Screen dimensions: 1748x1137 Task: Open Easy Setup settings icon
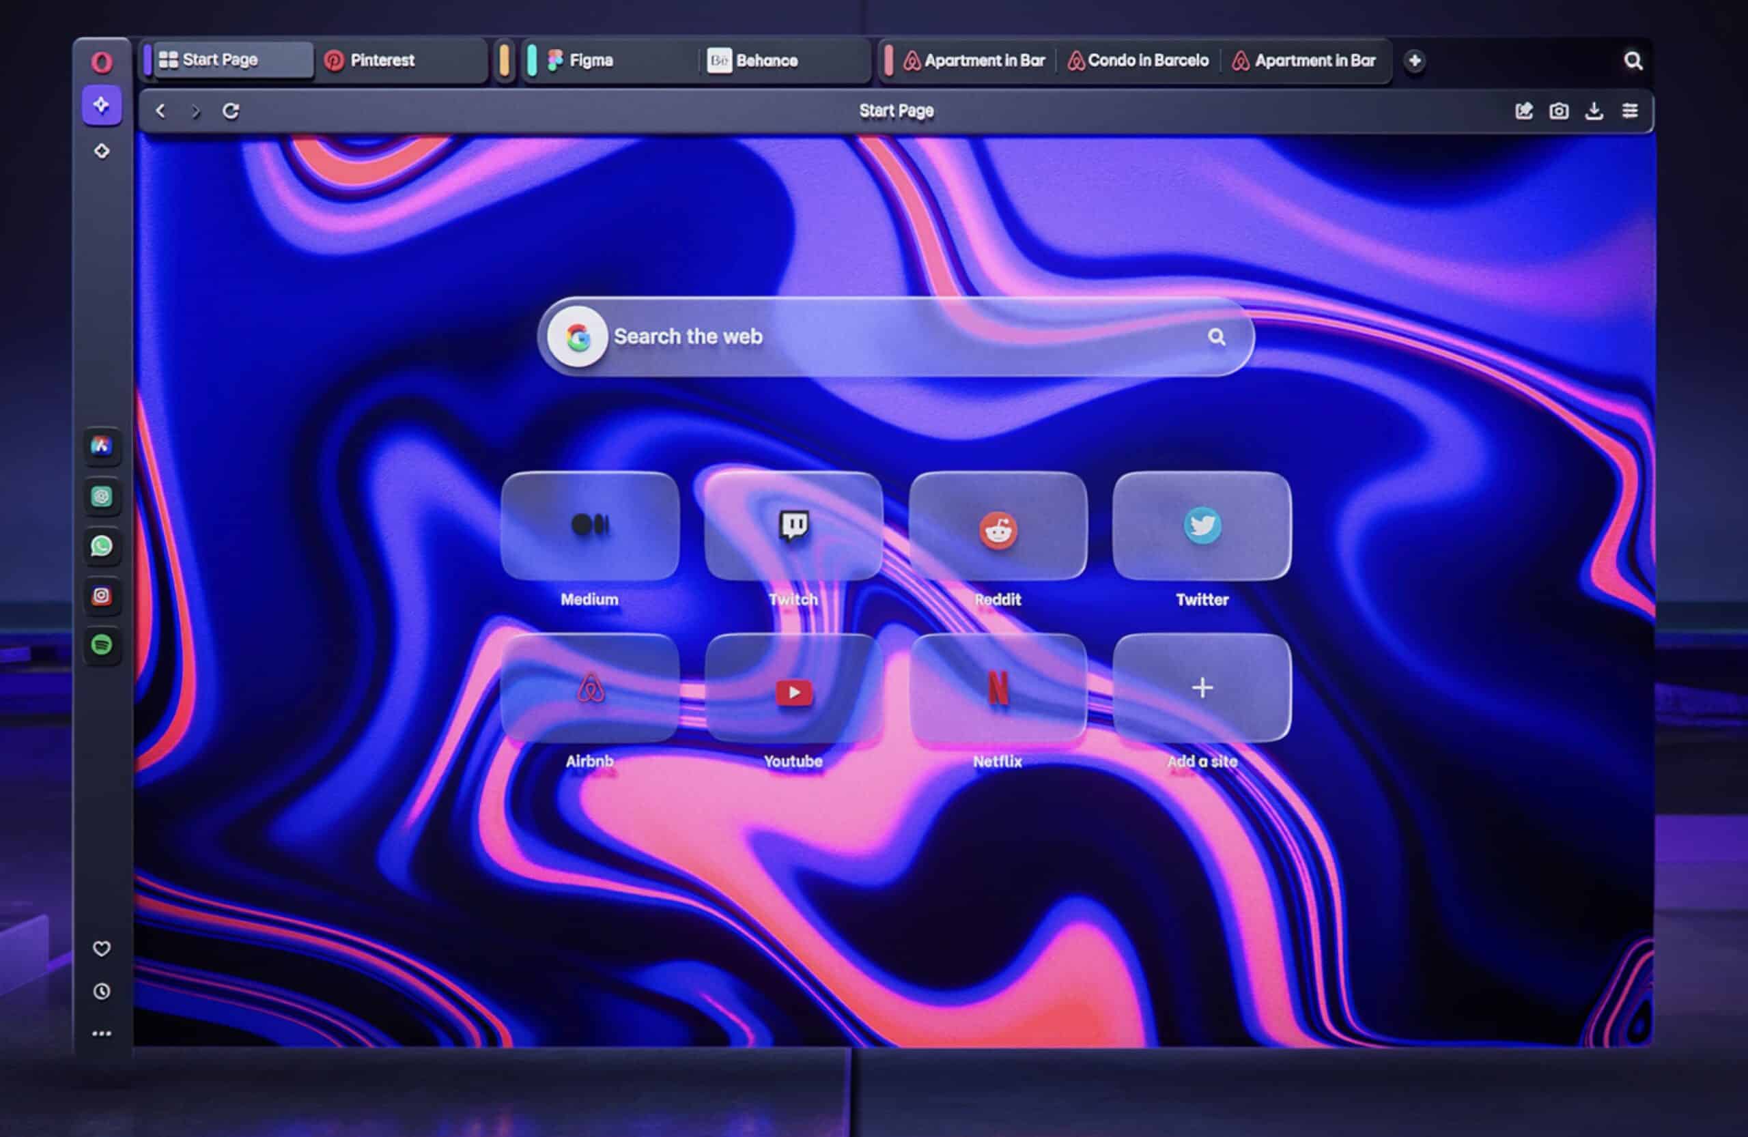point(1630,111)
